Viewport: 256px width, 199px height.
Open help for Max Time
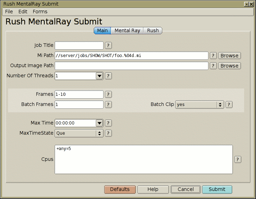click(x=108, y=123)
